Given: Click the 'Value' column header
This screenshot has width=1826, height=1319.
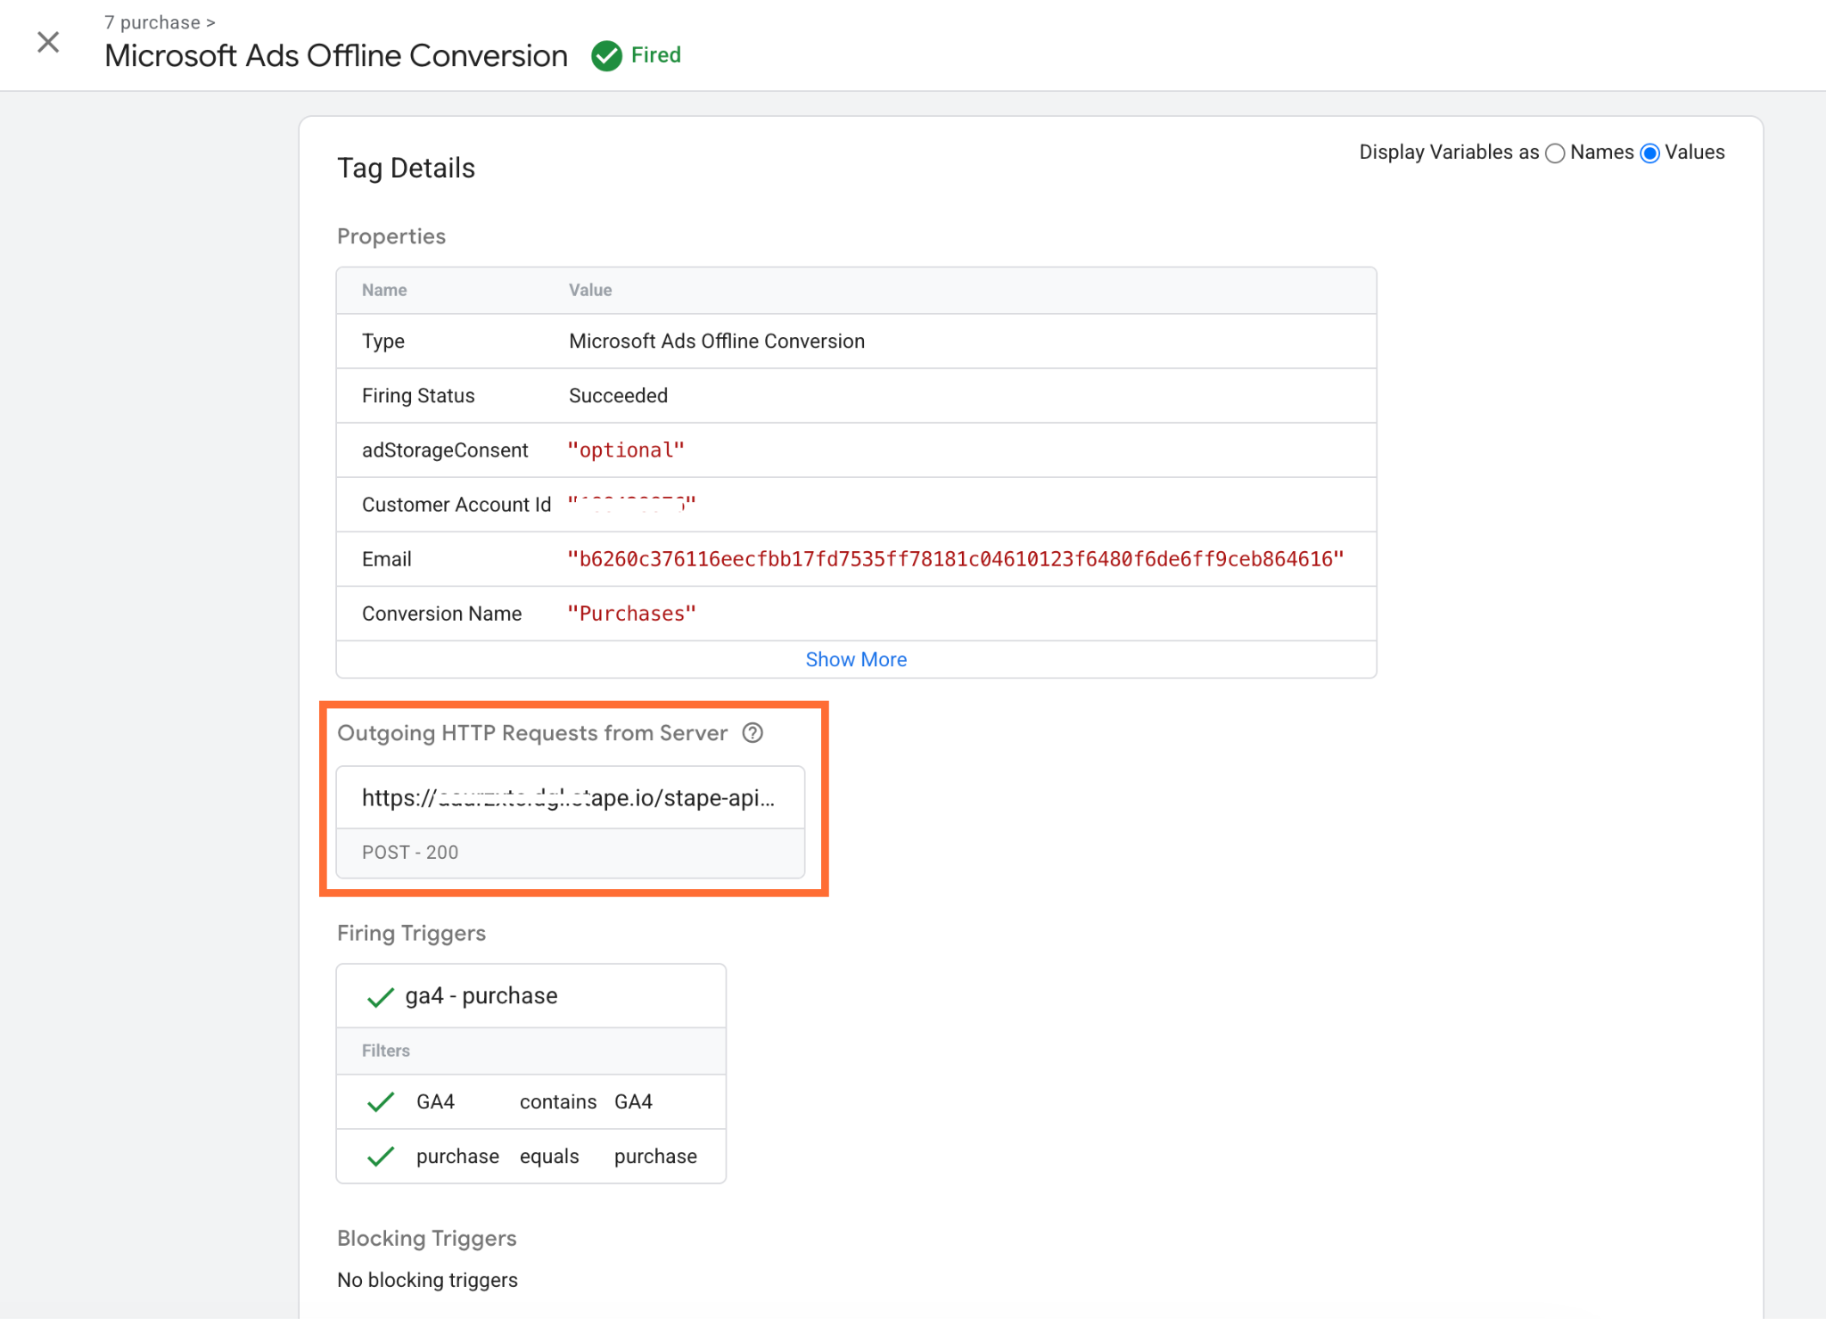Looking at the screenshot, I should (590, 290).
